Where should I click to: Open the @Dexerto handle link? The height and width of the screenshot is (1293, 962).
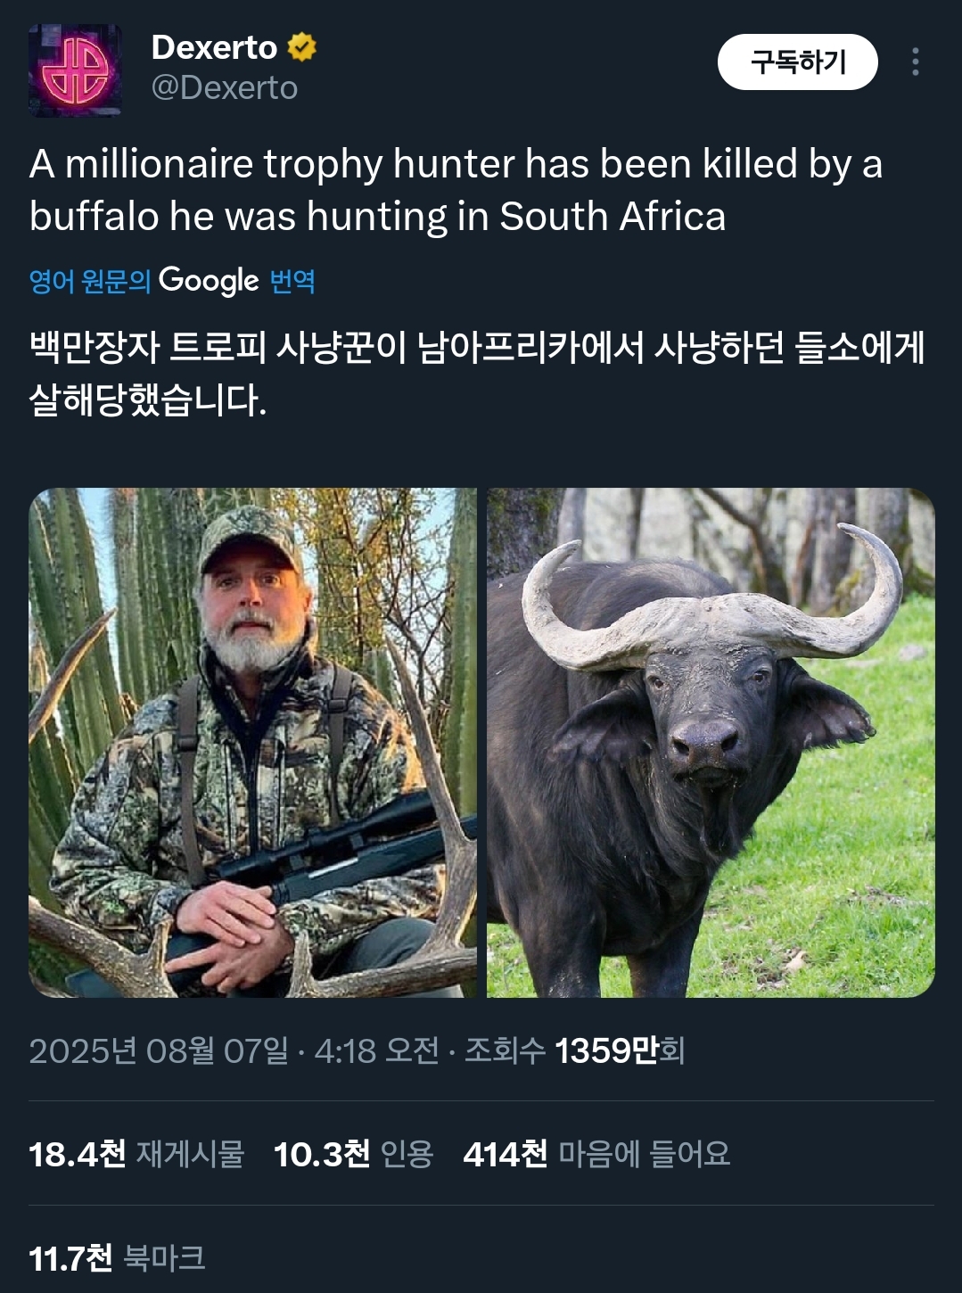(x=225, y=88)
